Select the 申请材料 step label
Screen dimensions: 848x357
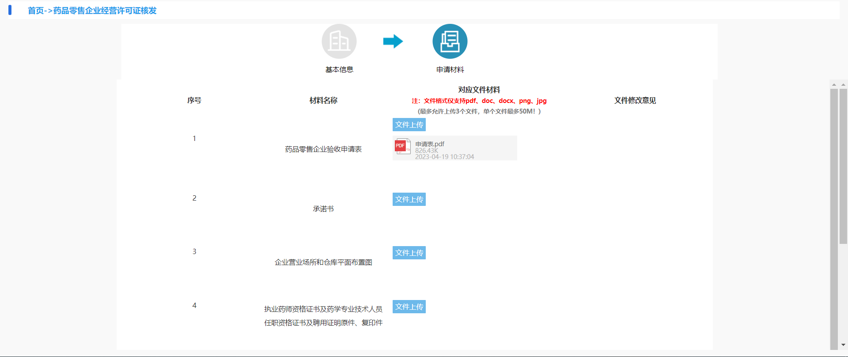point(450,70)
